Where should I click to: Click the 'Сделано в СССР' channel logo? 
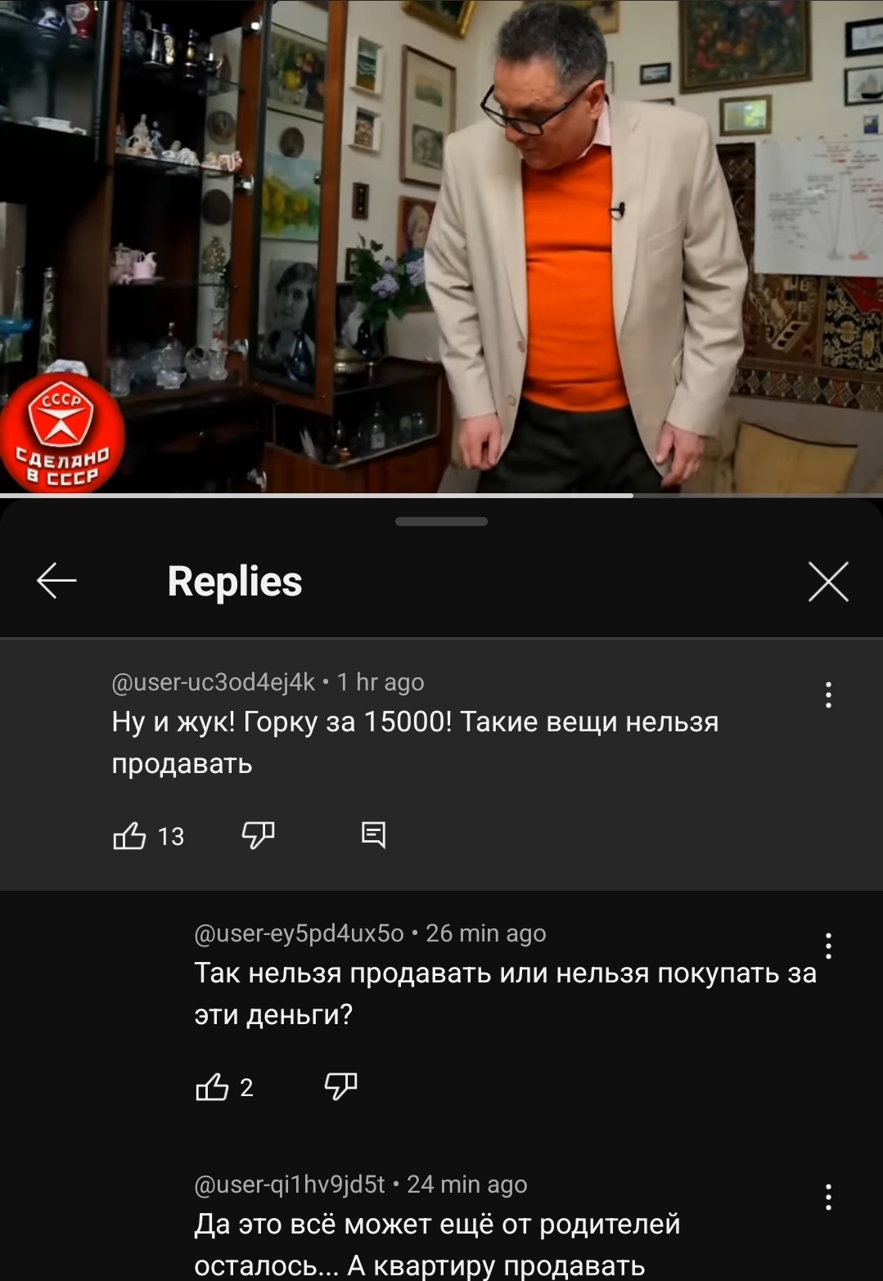pyautogui.click(x=62, y=434)
